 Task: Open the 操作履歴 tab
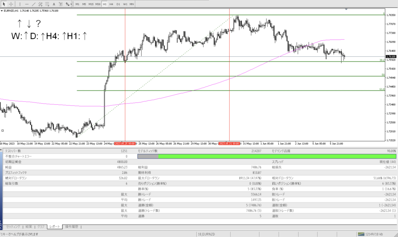tap(72, 227)
